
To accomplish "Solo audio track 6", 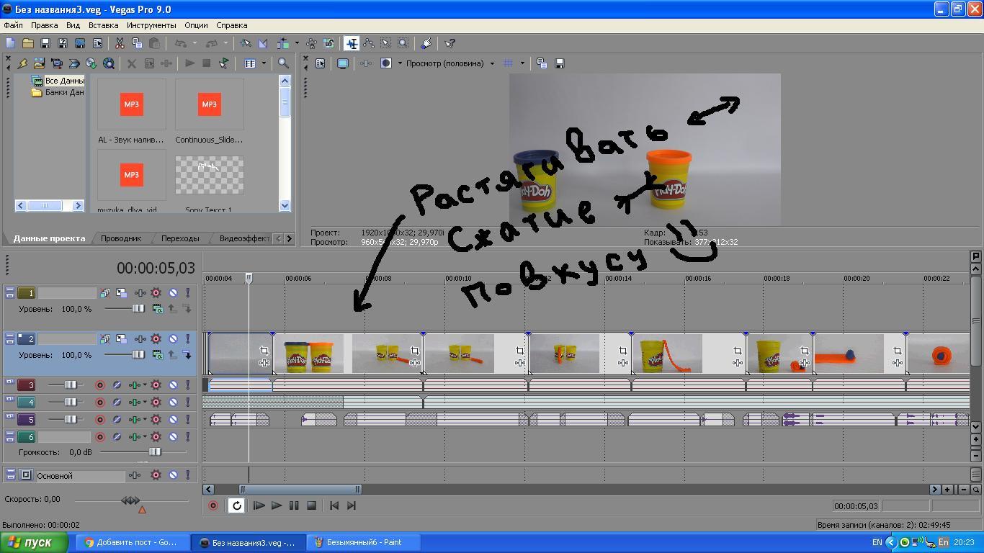I will 188,437.
